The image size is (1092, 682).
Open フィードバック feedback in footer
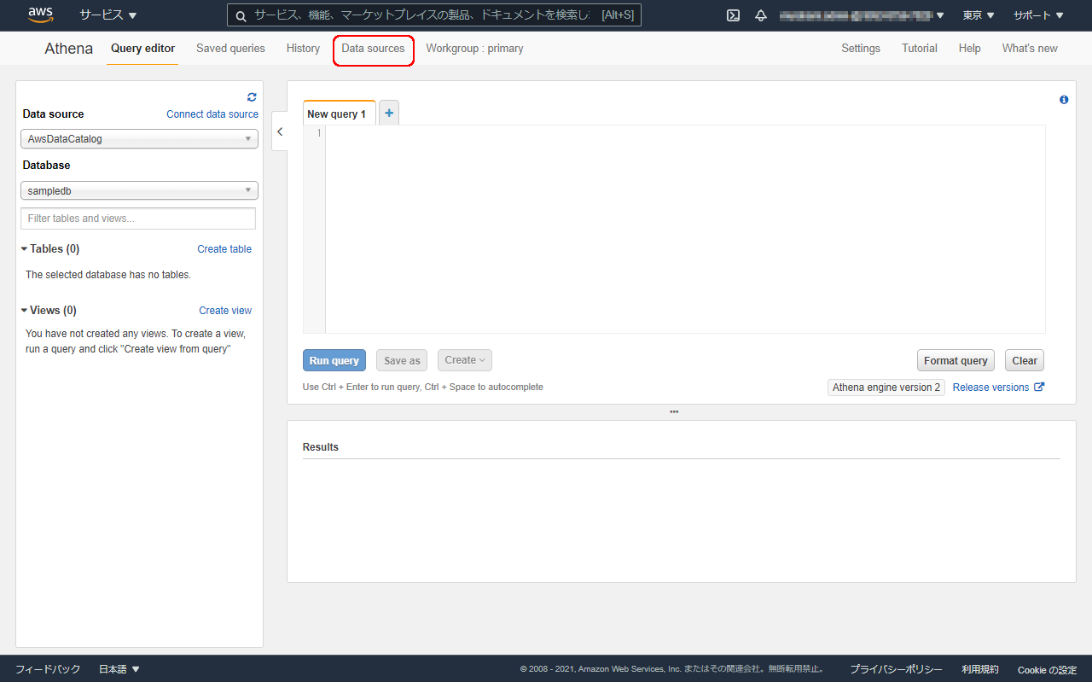coord(48,669)
